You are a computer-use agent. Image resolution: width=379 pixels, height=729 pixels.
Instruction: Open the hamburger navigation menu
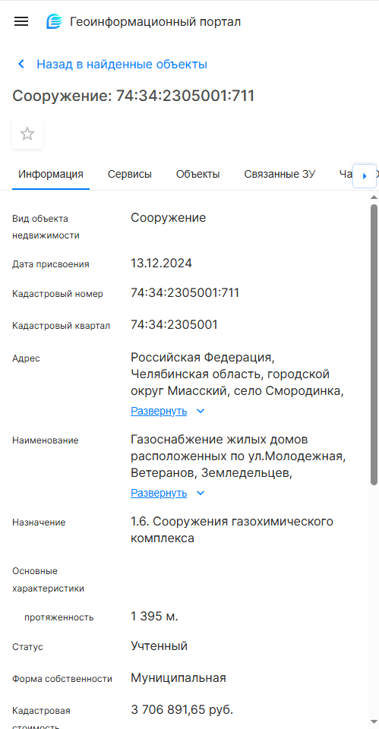[21, 21]
